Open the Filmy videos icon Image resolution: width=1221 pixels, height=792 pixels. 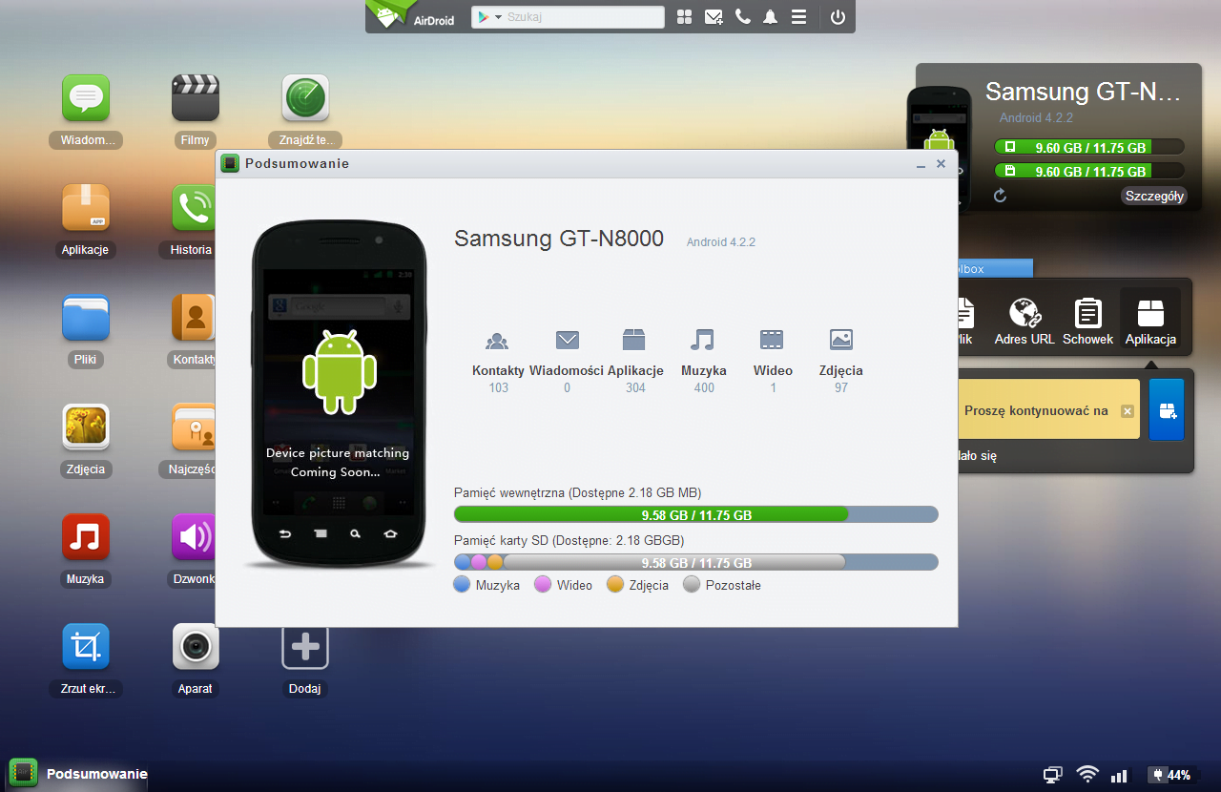point(195,98)
